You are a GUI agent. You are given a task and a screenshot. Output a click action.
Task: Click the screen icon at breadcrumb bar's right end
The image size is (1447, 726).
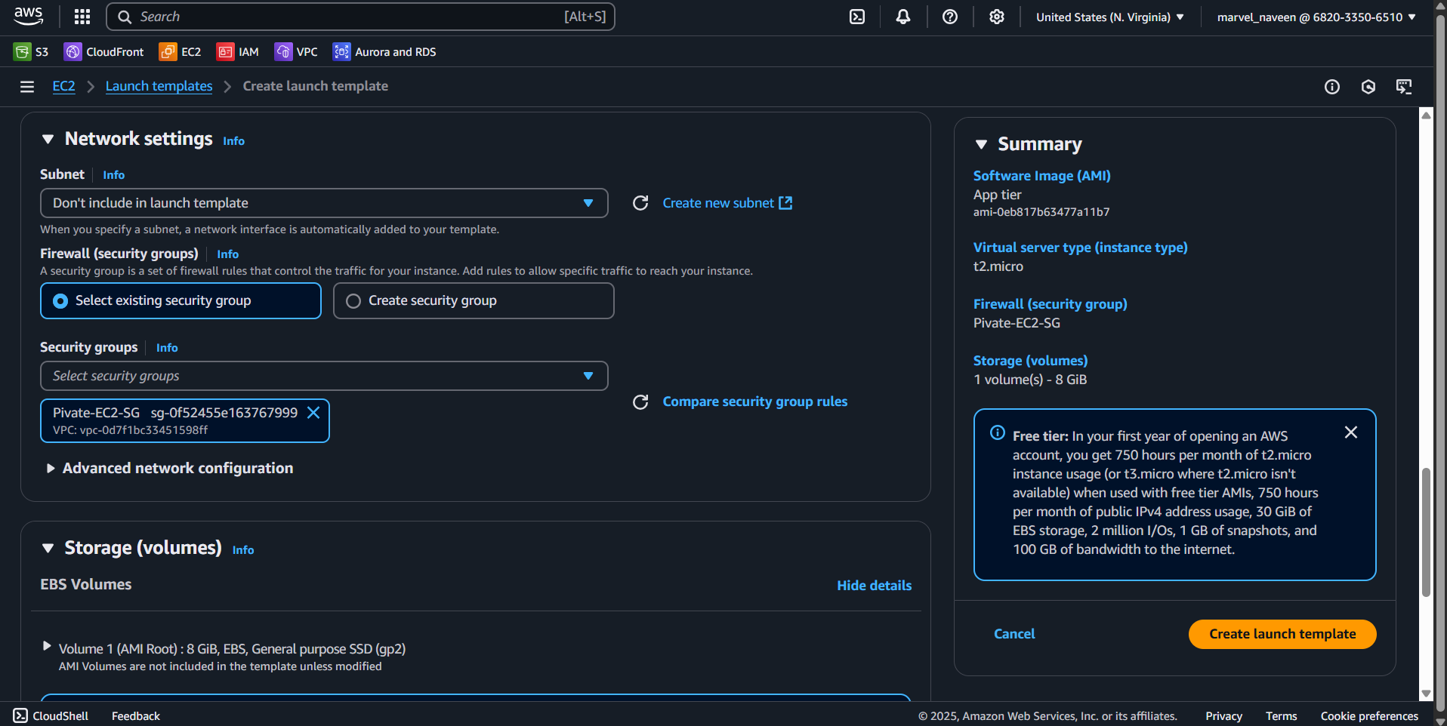(x=1404, y=87)
